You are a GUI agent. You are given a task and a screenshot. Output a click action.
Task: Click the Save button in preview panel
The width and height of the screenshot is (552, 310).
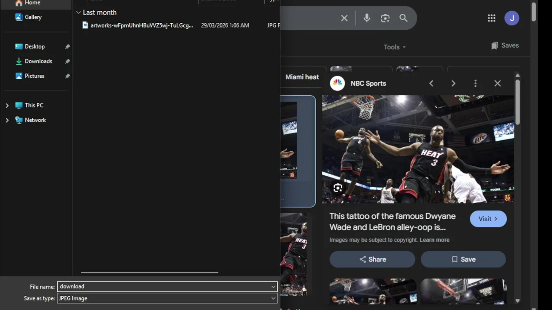tap(463, 259)
